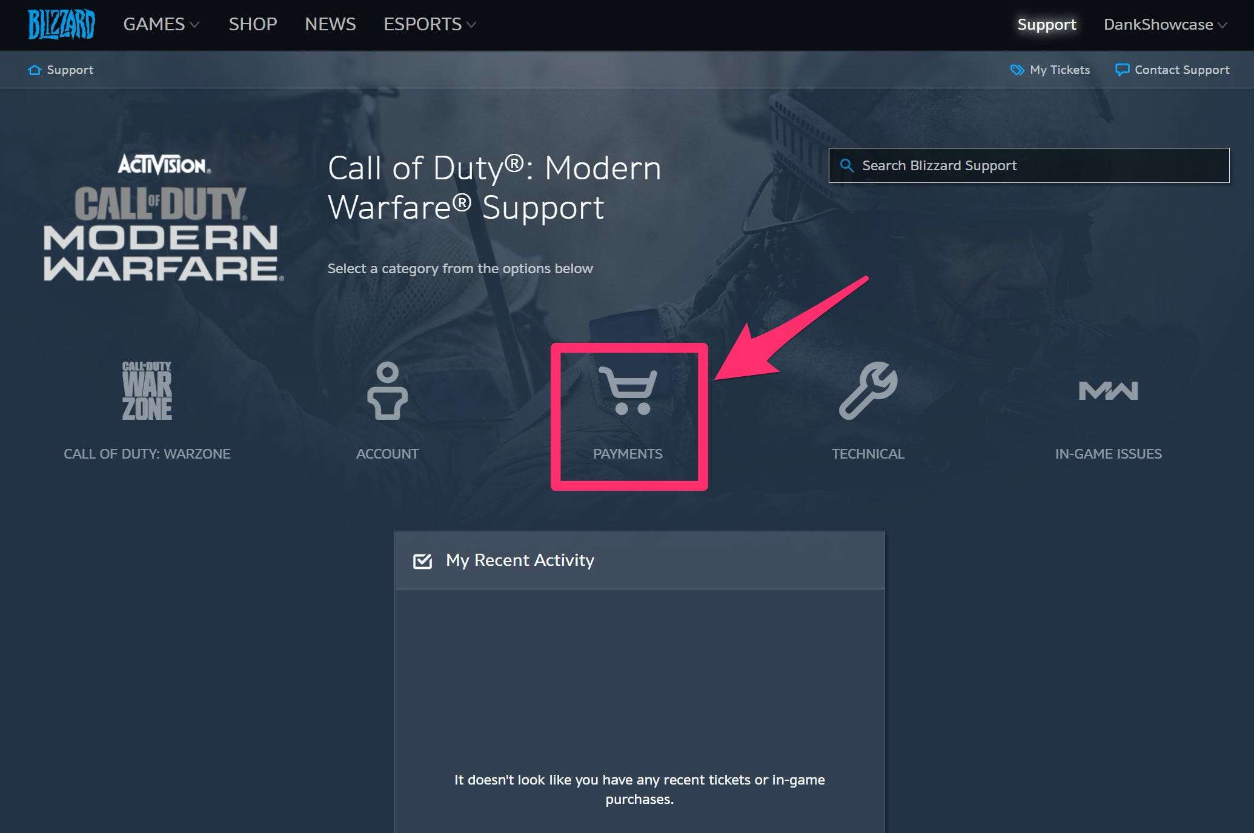The image size is (1254, 833).
Task: Click the In-Game Issues category icon
Action: point(1108,391)
